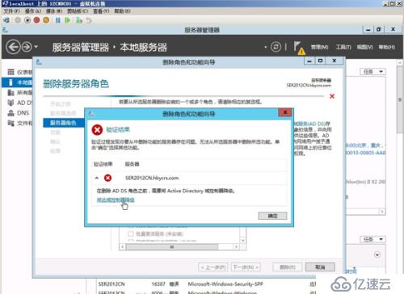Viewport: 404px width, 294px height.
Task: Open the 媒体(M) menu
Action: (54, 11)
